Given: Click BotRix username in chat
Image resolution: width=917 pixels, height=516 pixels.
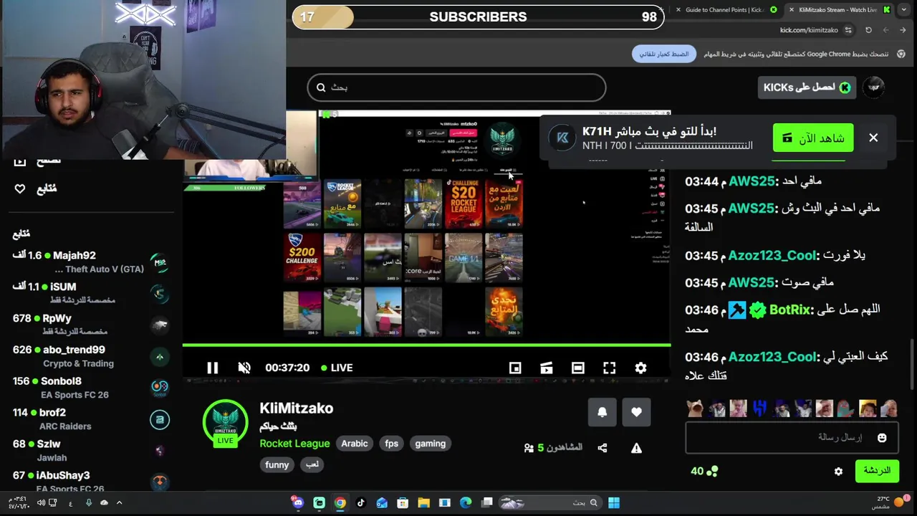Looking at the screenshot, I should point(790,310).
